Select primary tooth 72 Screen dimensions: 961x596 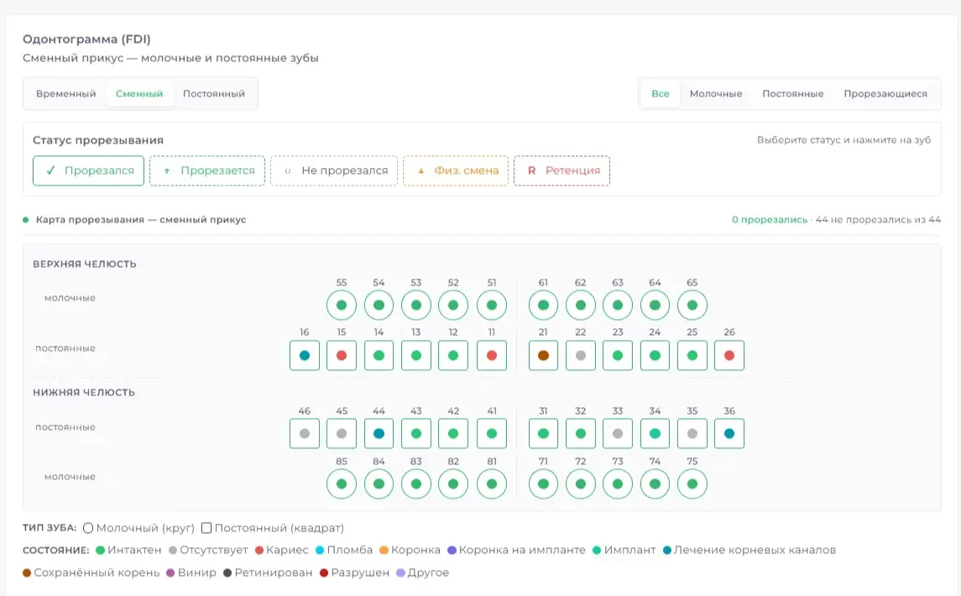pyautogui.click(x=581, y=484)
